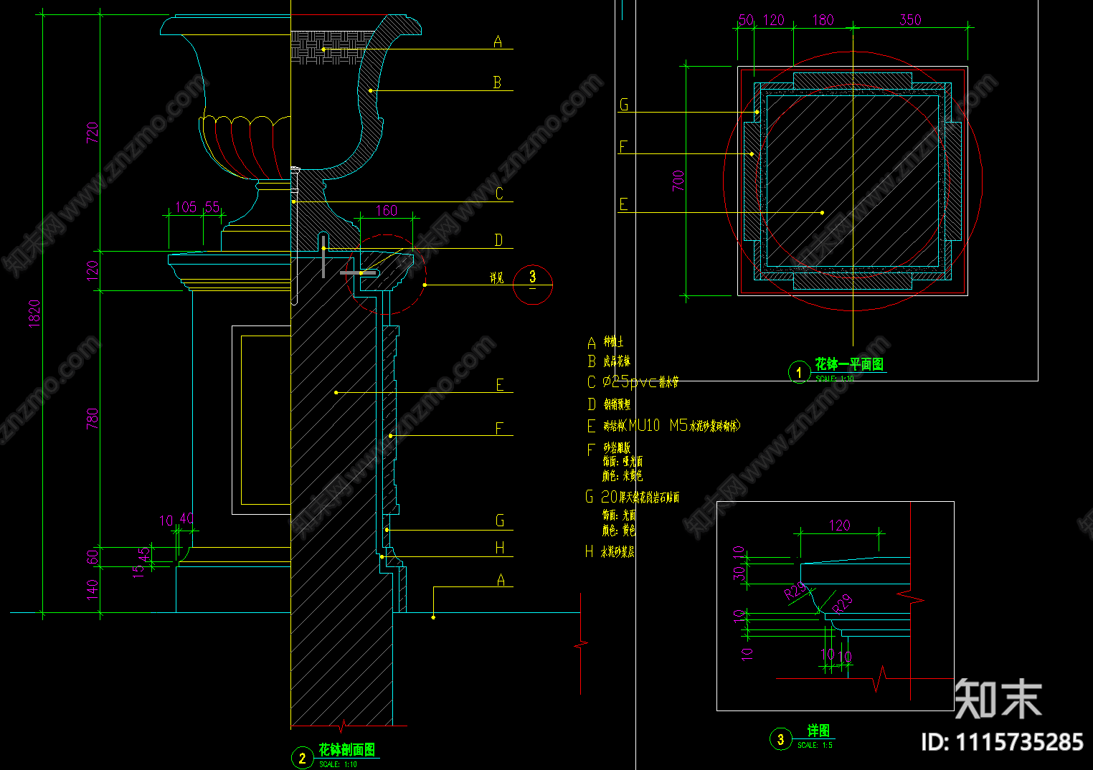Click the '700' dimension on the plan view
The height and width of the screenshot is (770, 1093).
(678, 181)
